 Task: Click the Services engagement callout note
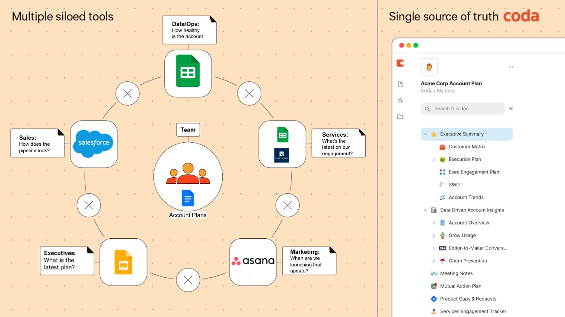(x=338, y=143)
